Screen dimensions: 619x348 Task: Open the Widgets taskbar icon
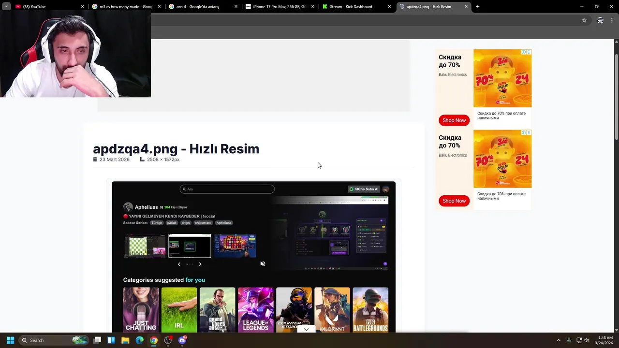111,340
